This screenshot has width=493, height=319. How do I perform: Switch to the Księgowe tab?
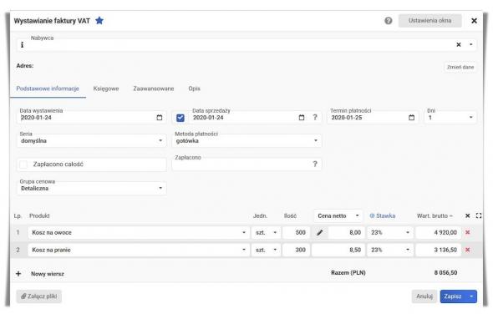click(106, 89)
